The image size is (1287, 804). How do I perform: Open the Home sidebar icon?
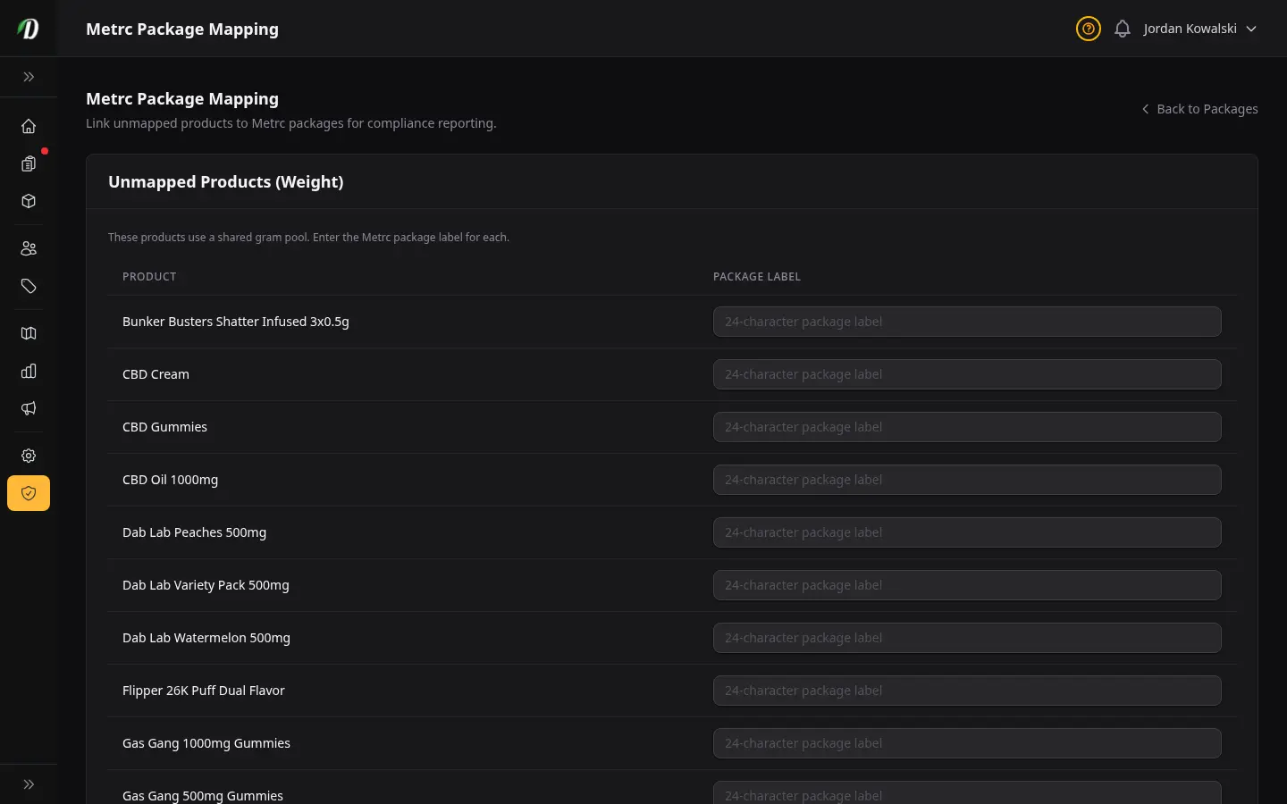tap(29, 126)
